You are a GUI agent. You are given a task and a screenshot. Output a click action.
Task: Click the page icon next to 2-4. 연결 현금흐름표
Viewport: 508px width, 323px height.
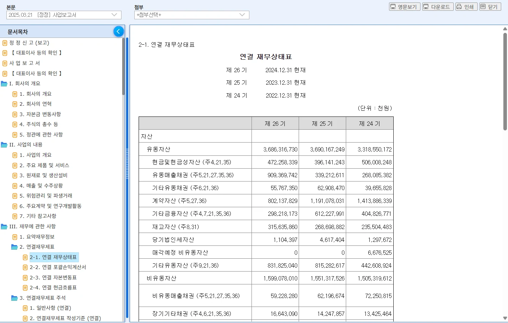[25, 288]
